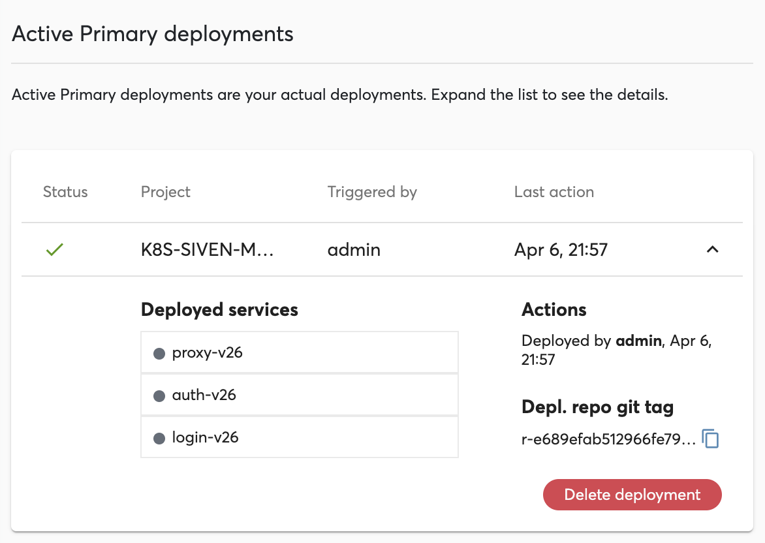Click admin in the Triggered by column
This screenshot has height=543, width=765.
[x=354, y=249]
